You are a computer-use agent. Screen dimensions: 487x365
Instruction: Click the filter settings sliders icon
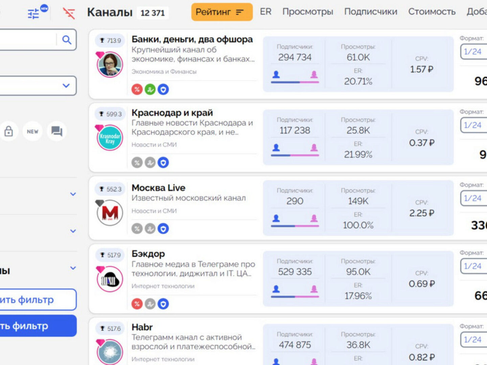(33, 14)
